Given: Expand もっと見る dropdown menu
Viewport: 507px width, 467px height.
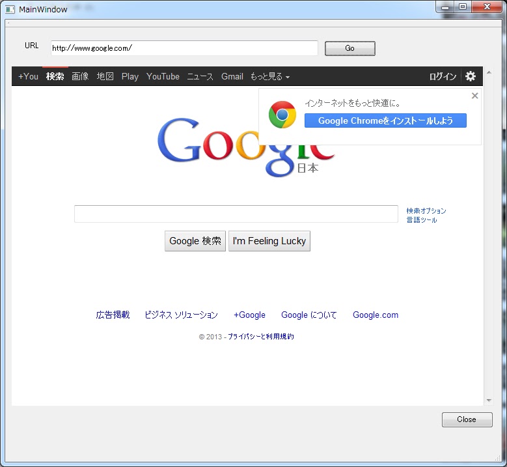Looking at the screenshot, I should point(270,76).
